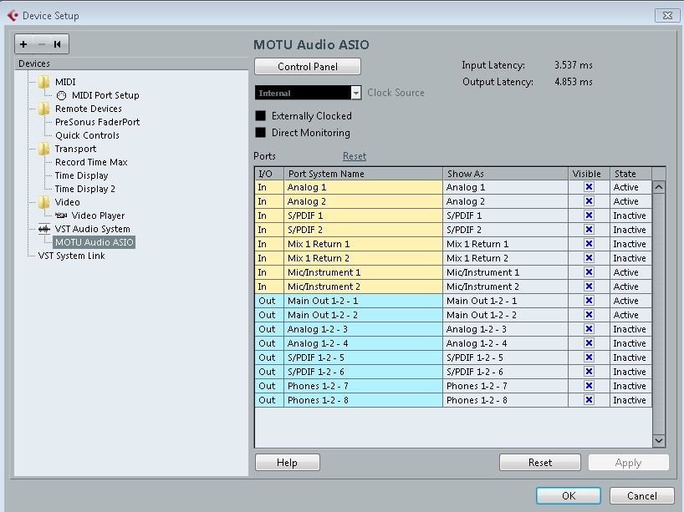Select MIDI Port Setup in the device tree
684x512 pixels.
(x=105, y=95)
